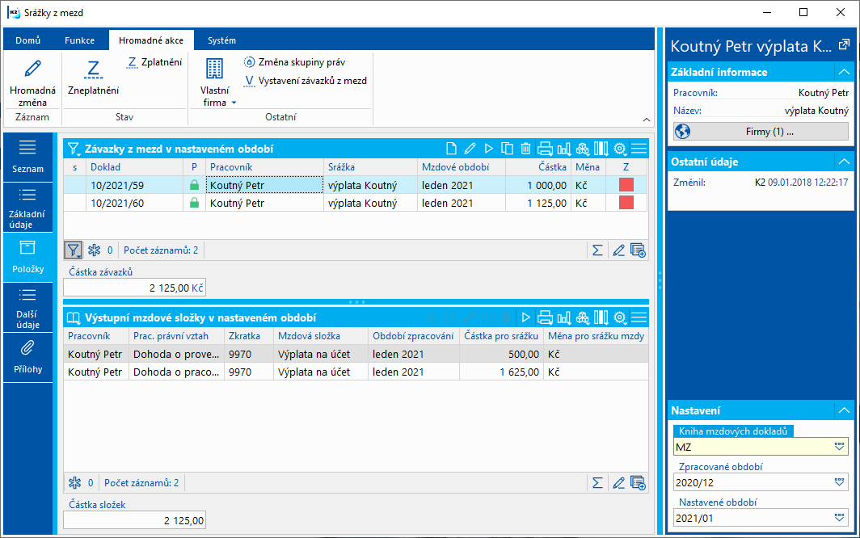The image size is (860, 538).
Task: Click the Částka závazků field
Action: tap(134, 288)
